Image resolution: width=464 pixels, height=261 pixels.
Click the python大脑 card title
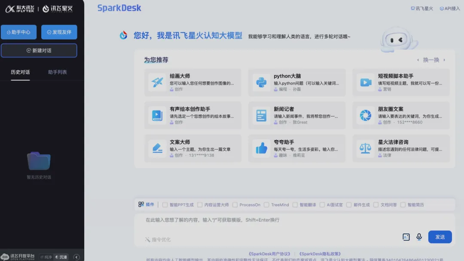click(287, 76)
